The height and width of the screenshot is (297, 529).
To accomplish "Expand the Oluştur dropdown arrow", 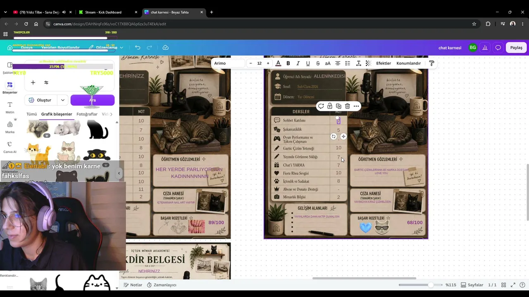I will pos(62,100).
